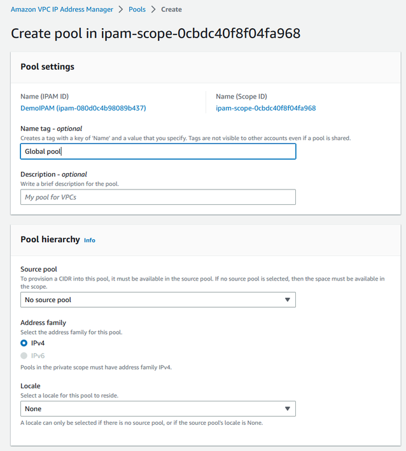The width and height of the screenshot is (406, 451).
Task: Click the arrow icon in Locale selector
Action: click(287, 408)
